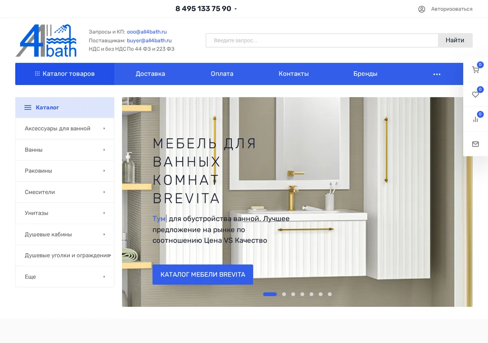Click the hamburger icon beside Каталог
Image resolution: width=488 pixels, height=343 pixels.
[x=28, y=108]
